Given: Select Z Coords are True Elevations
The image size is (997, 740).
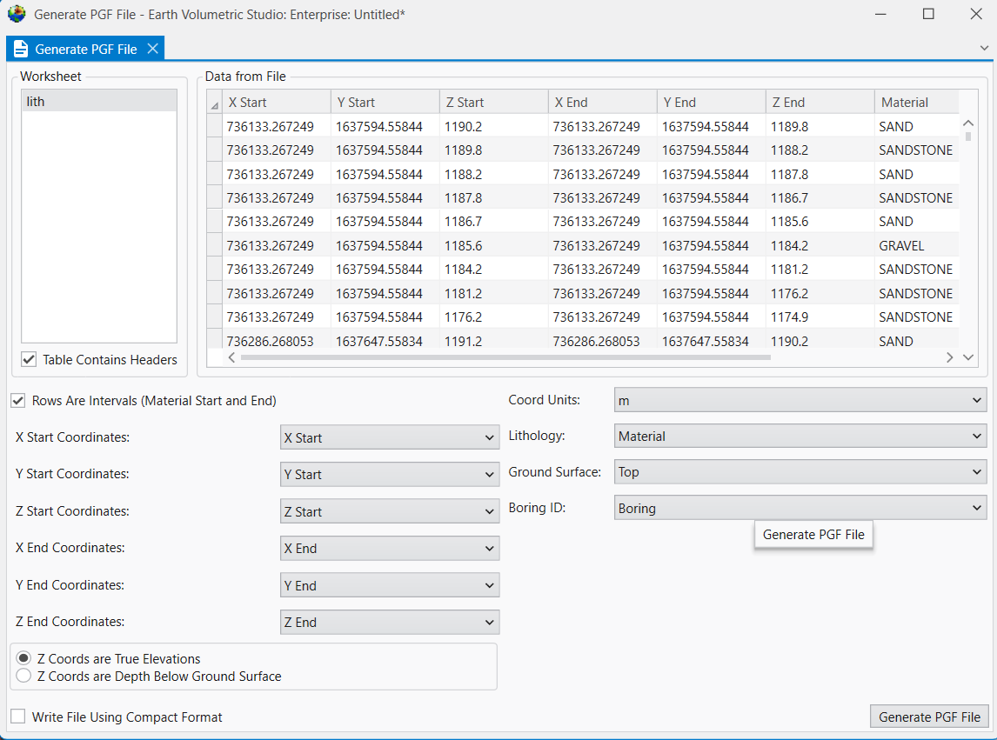Looking at the screenshot, I should [24, 659].
